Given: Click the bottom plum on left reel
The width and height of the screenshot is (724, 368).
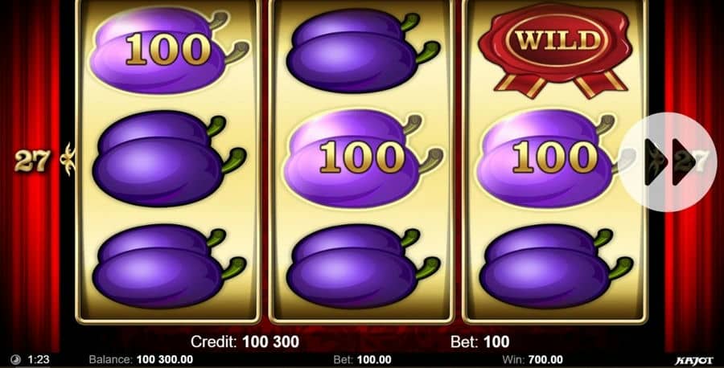Looking at the screenshot, I should tap(170, 266).
